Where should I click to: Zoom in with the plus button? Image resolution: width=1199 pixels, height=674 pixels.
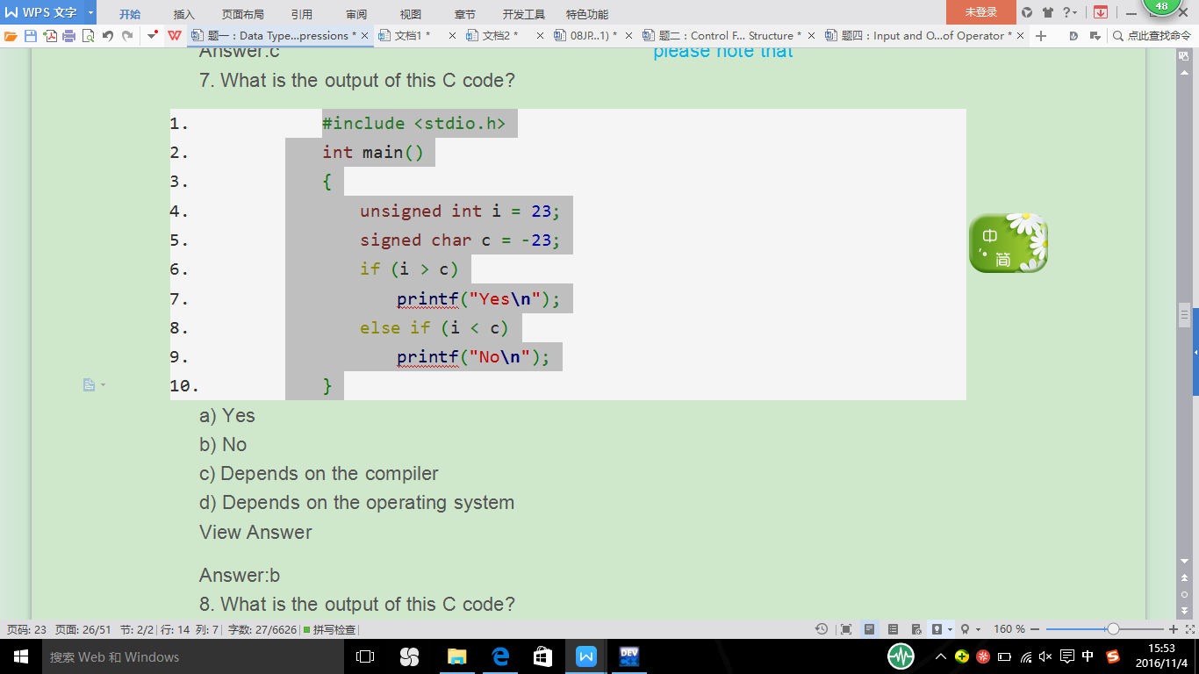pyautogui.click(x=1174, y=629)
